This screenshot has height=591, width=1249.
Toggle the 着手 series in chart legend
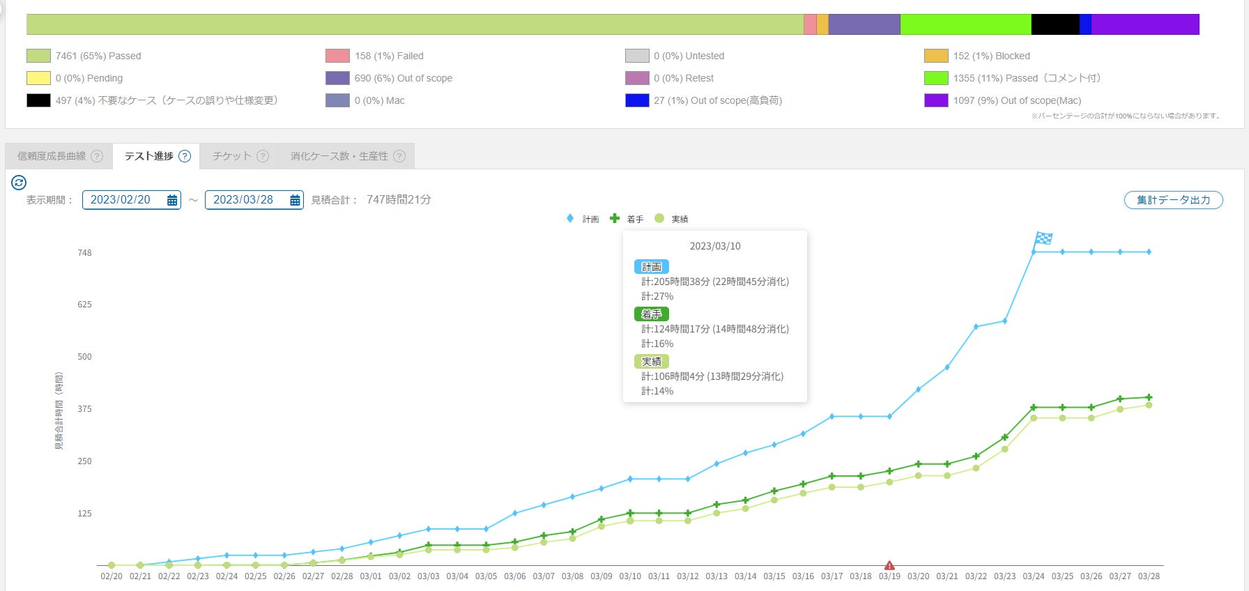coord(627,219)
